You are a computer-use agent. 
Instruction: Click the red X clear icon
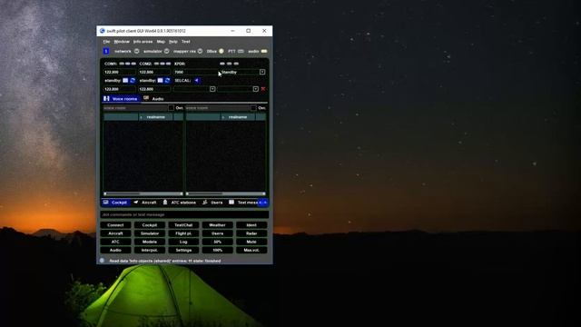[x=263, y=89]
